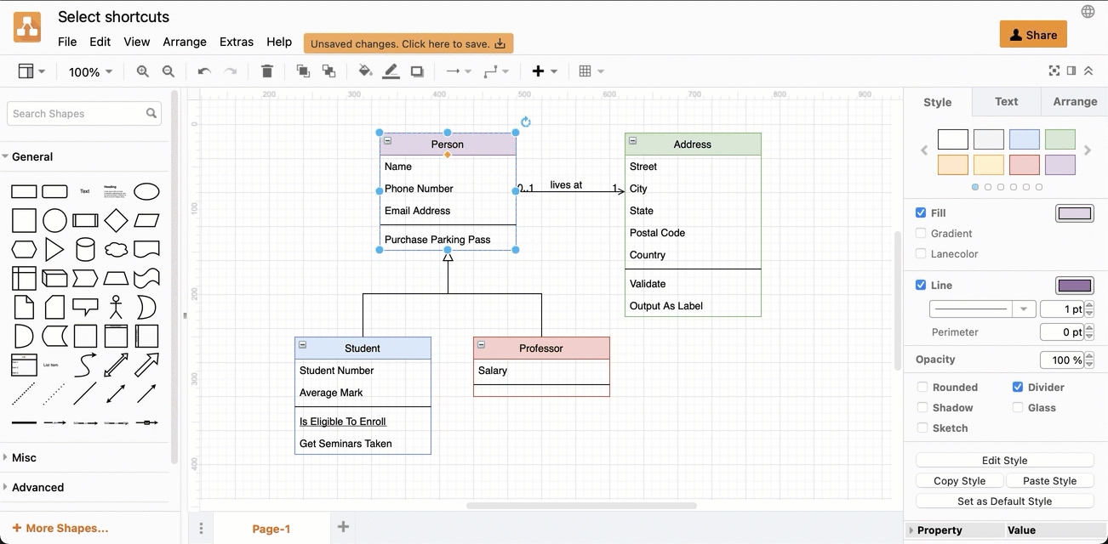
Task: Switch to the Arrange tab
Action: pyautogui.click(x=1074, y=101)
